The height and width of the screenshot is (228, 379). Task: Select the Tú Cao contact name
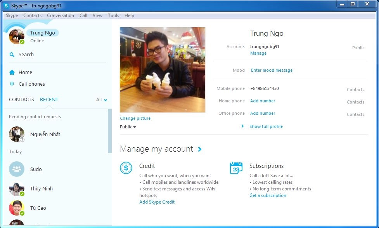(38, 208)
